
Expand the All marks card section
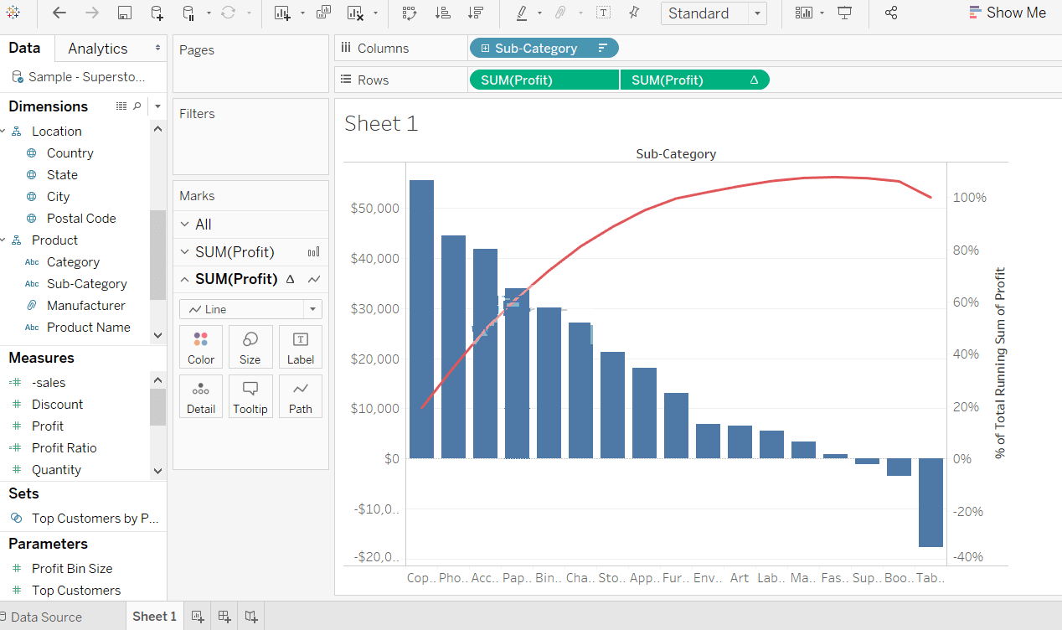[185, 225]
